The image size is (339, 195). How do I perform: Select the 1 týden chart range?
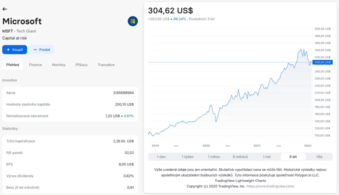[x=187, y=157]
